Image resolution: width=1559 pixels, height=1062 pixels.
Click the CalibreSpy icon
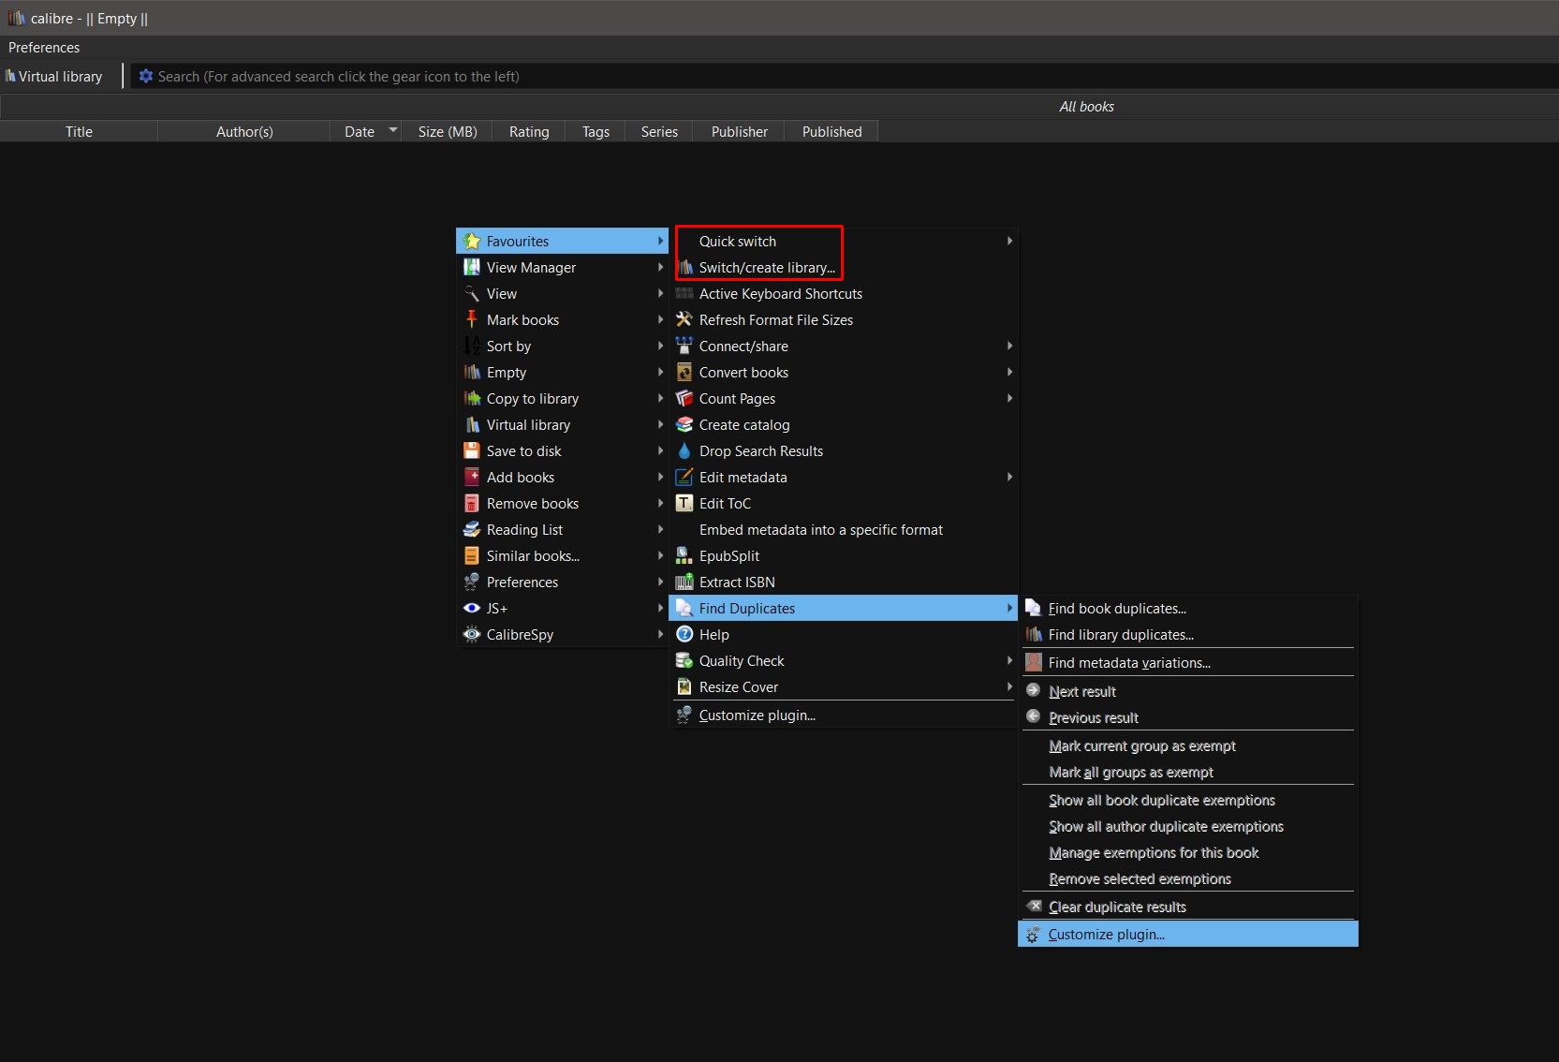pos(472,635)
